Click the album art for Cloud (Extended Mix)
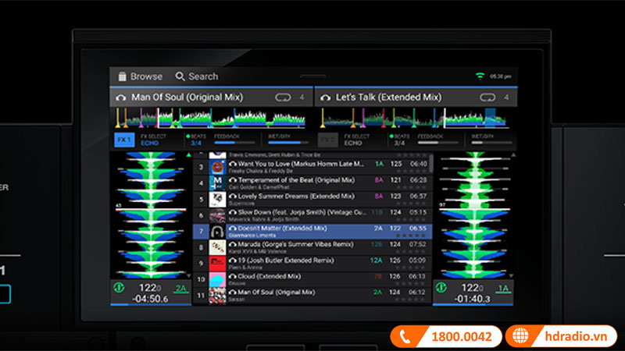The height and width of the screenshot is (351, 625). click(218, 279)
